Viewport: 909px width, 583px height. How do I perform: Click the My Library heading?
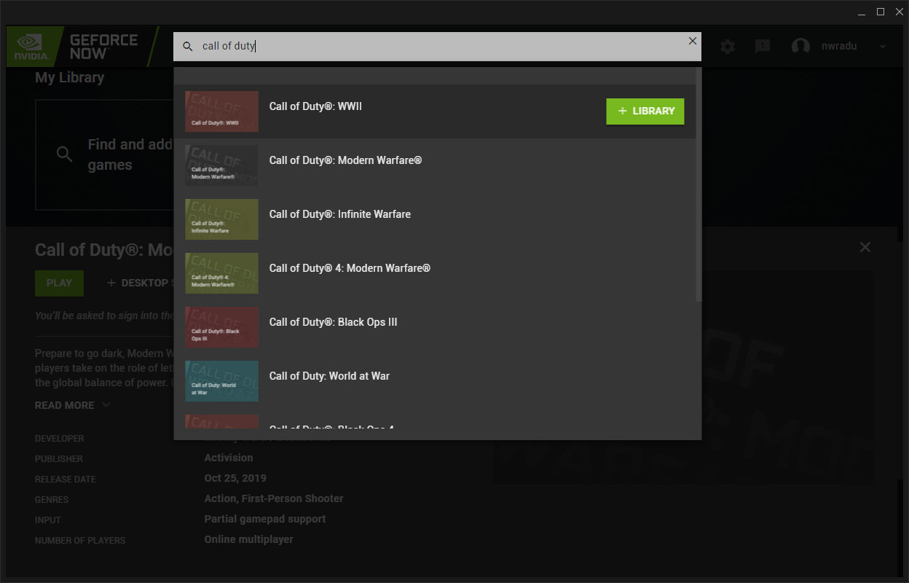pos(70,77)
